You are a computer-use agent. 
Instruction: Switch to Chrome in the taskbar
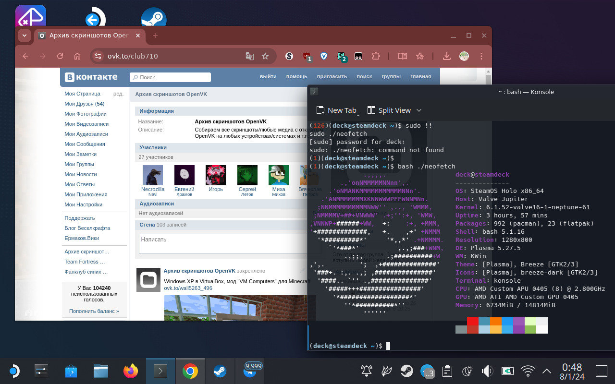190,371
